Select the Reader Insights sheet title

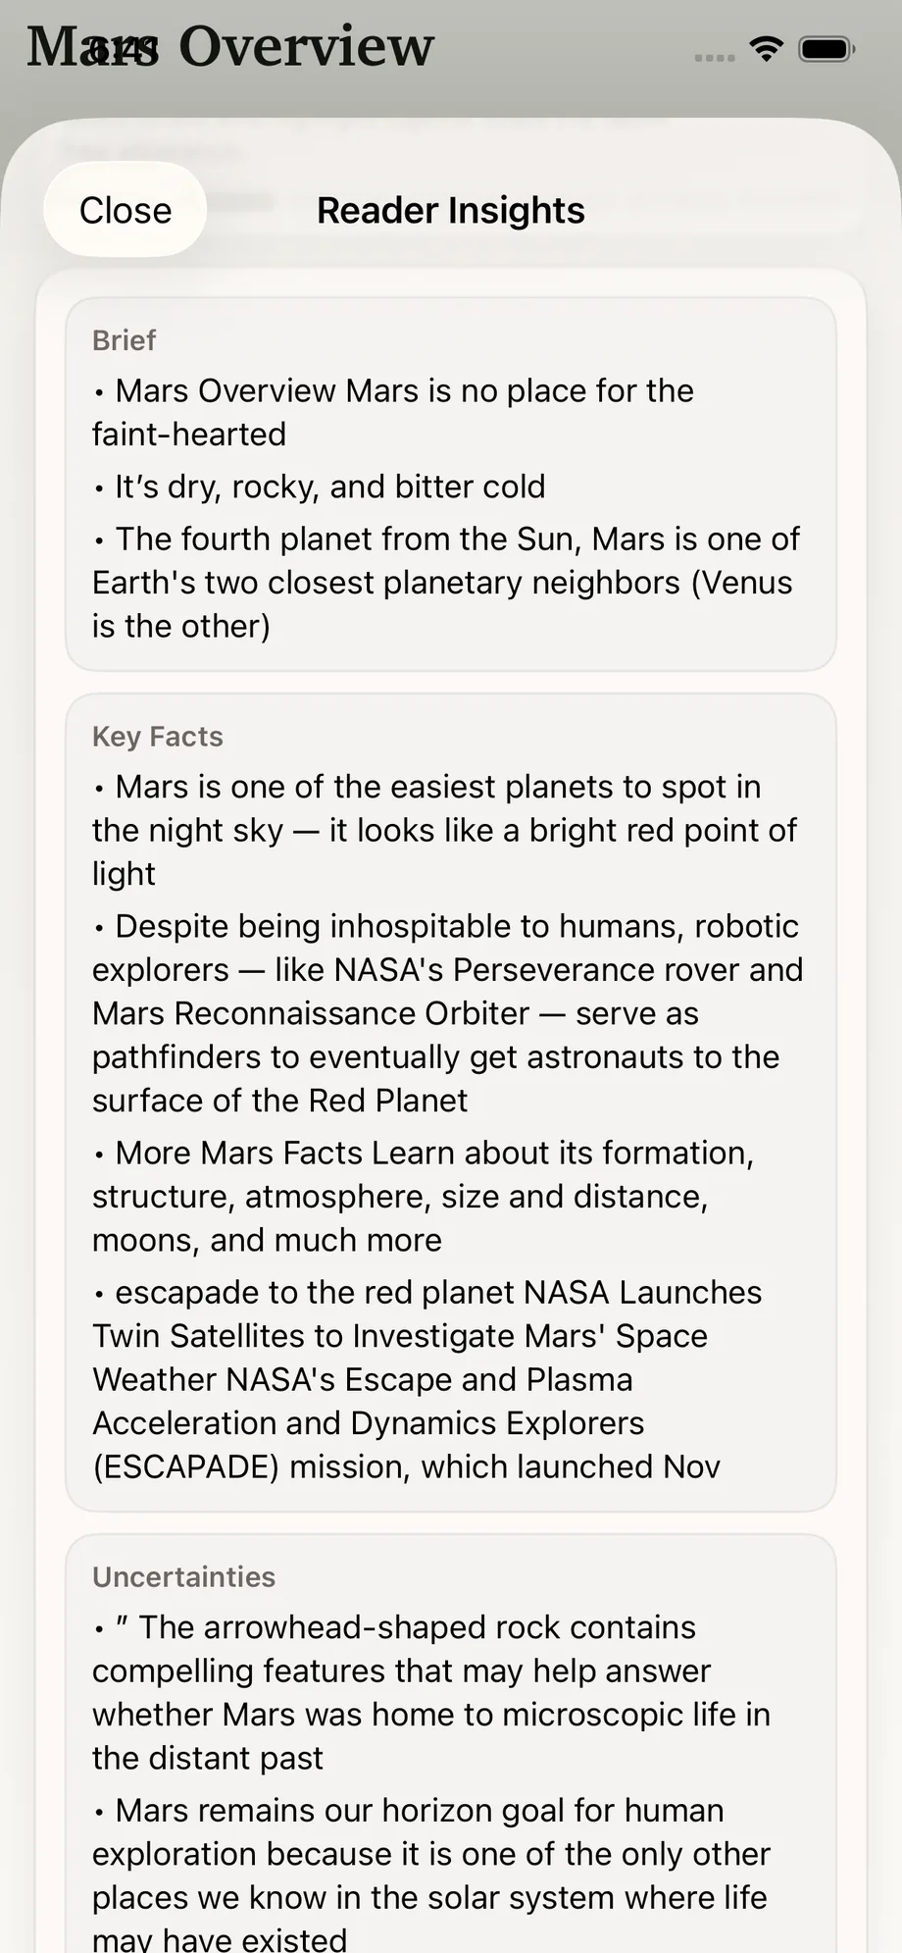(x=450, y=209)
